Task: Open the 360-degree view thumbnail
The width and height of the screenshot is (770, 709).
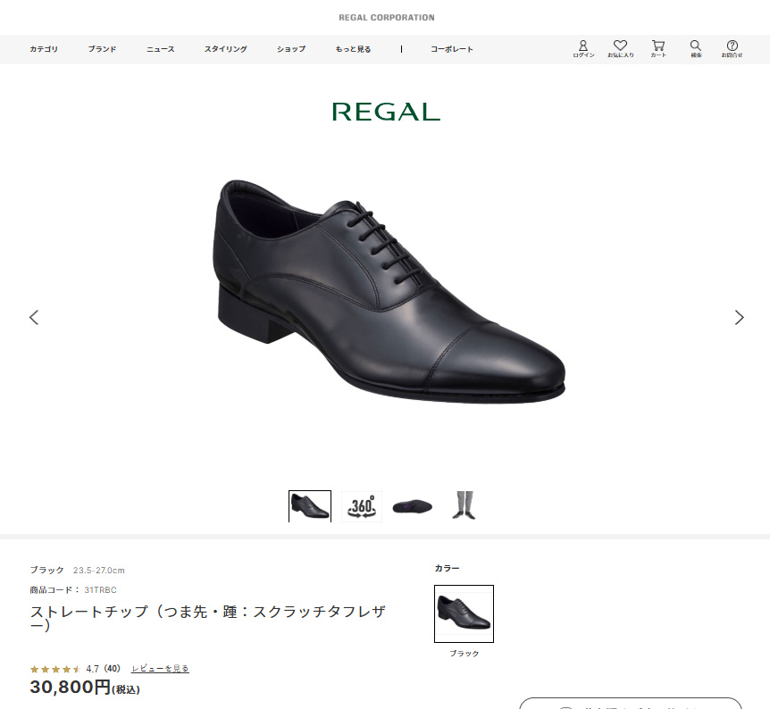Action: 362,506
